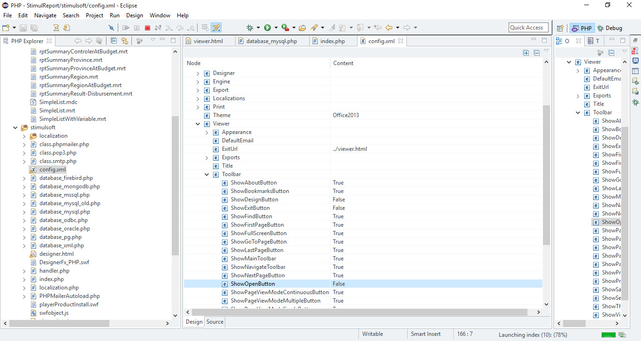Expand the Appearance node in editor
The width and height of the screenshot is (641, 341).
[x=206, y=132]
